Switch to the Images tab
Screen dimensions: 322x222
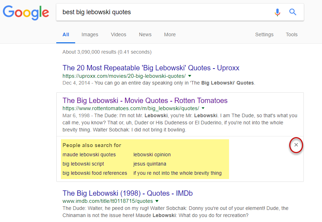90,34
